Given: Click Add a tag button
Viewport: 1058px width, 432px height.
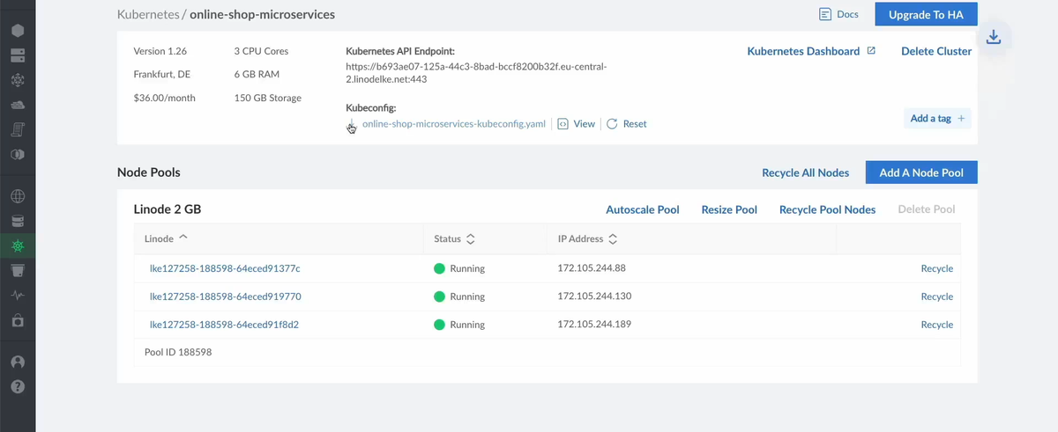Looking at the screenshot, I should (937, 119).
